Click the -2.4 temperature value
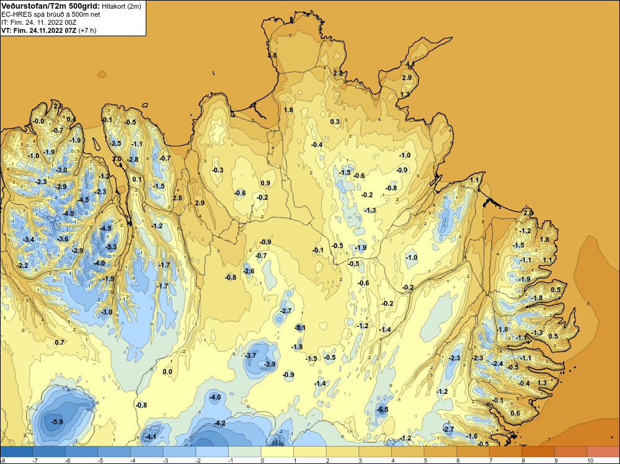 click(497, 364)
